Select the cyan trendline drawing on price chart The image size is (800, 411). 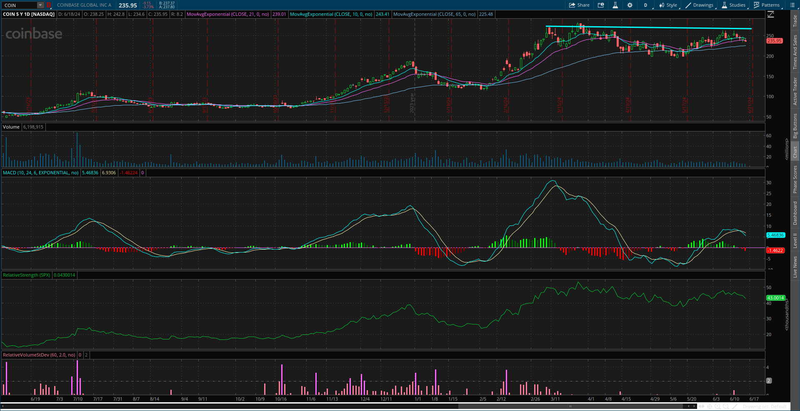point(648,27)
